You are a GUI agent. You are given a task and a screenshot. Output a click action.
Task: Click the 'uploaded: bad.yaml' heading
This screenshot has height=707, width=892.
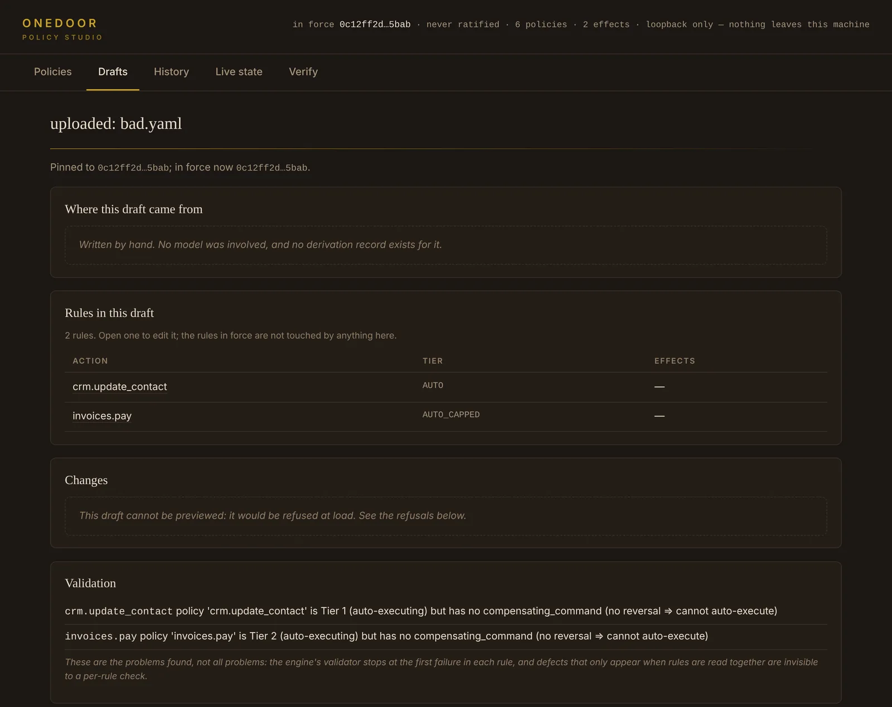point(116,123)
